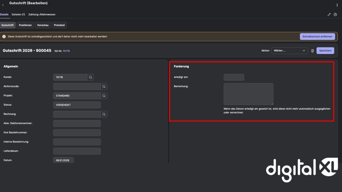This screenshot has height=192, width=342.
Task: Click the 'erledigt am' date field
Action: click(x=234, y=77)
